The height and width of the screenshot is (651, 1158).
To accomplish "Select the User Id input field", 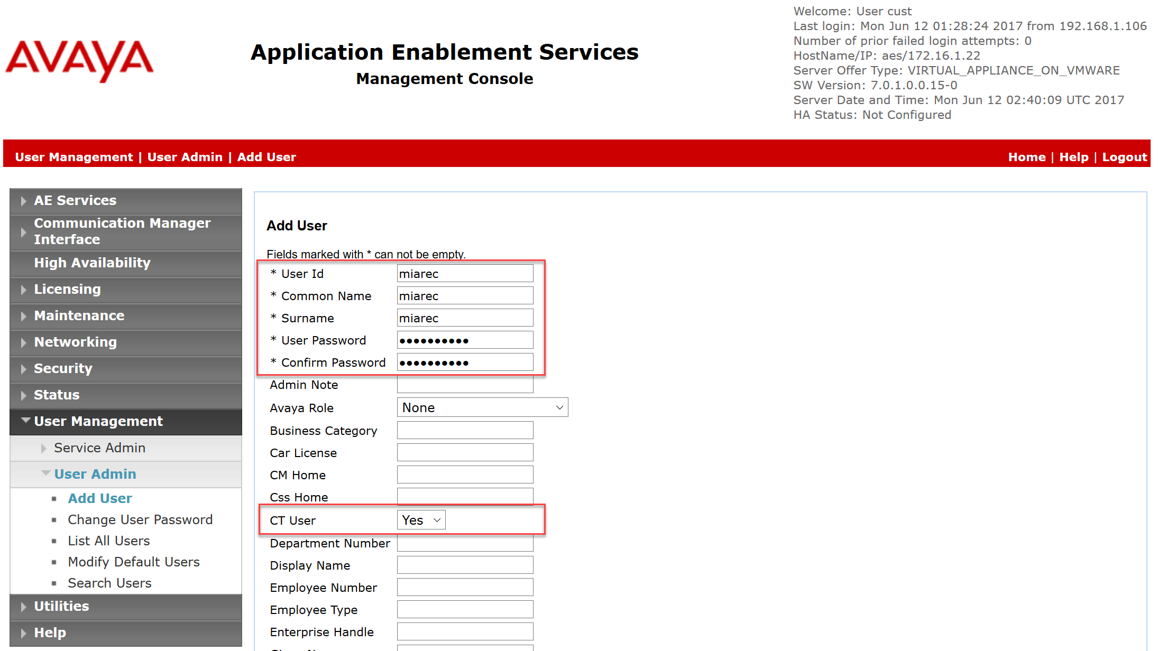I will click(x=465, y=273).
